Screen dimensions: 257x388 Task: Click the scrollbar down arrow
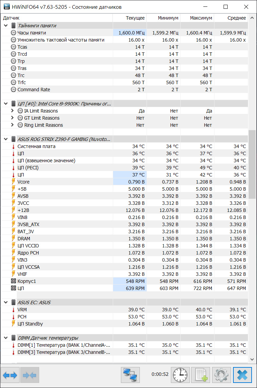252,359
